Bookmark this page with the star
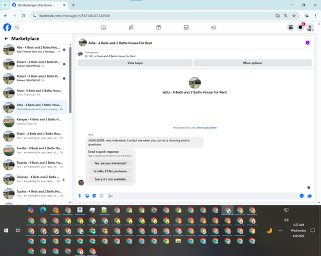The image size is (321, 256). [294, 15]
